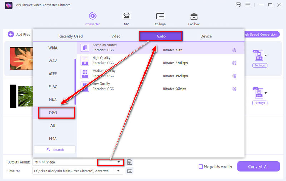Click the search magnifier icon
Screen dimensions: 286x181
coord(48,150)
